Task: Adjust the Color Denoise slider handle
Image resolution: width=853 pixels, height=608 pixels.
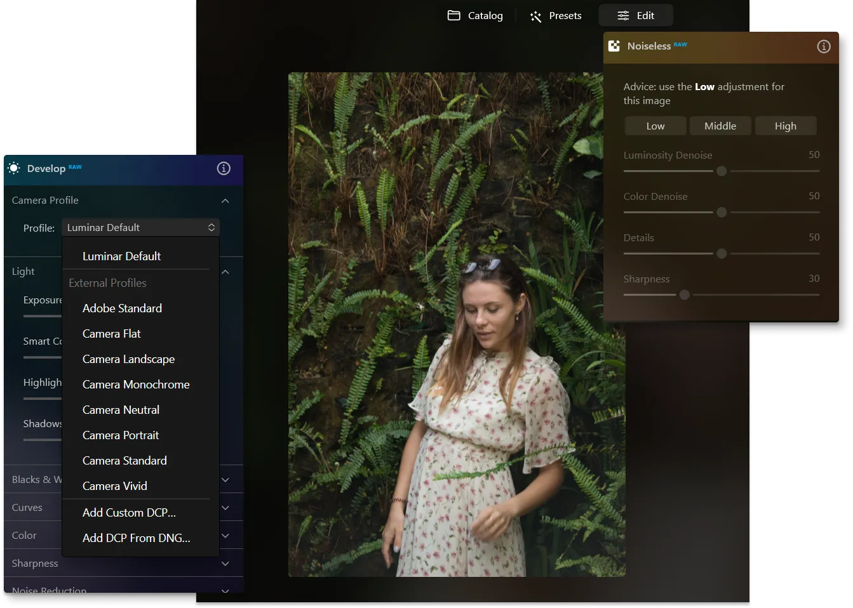Action: pos(722,212)
